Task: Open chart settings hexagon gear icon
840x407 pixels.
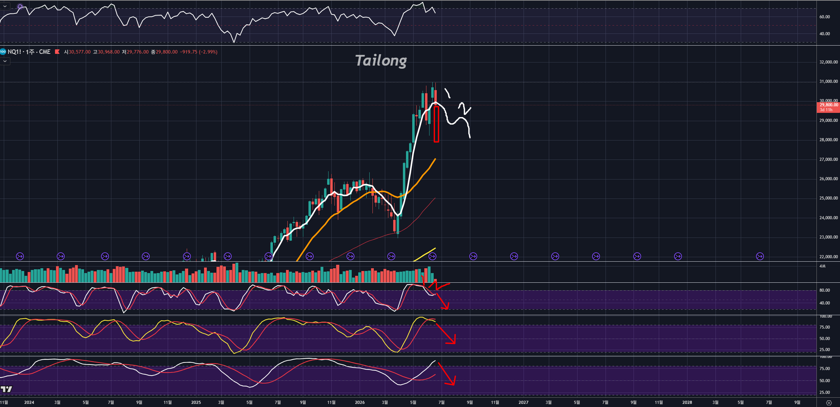Action: (x=829, y=403)
